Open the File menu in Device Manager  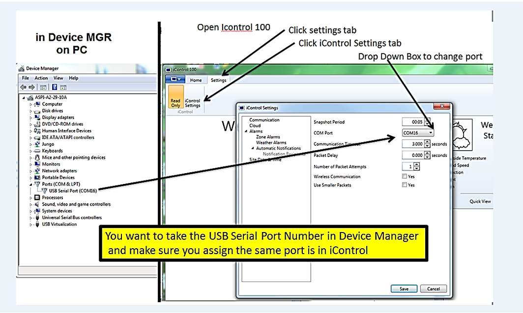pyautogui.click(x=26, y=78)
